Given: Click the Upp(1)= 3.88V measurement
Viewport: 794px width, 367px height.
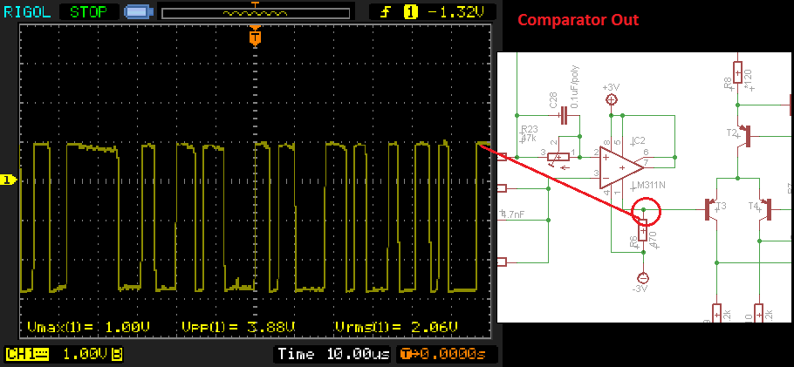Looking at the screenshot, I should click(238, 327).
